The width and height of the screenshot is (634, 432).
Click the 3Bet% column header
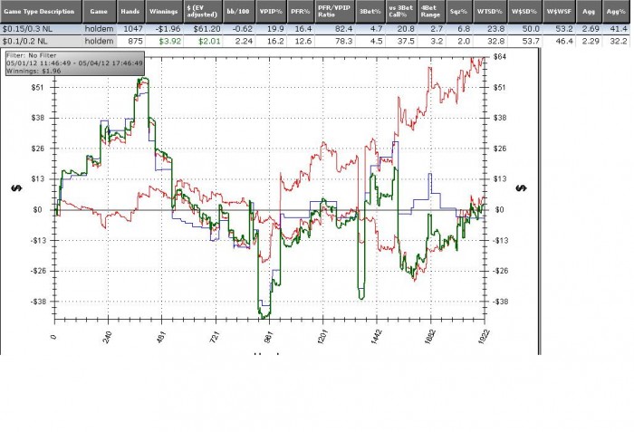[370, 12]
